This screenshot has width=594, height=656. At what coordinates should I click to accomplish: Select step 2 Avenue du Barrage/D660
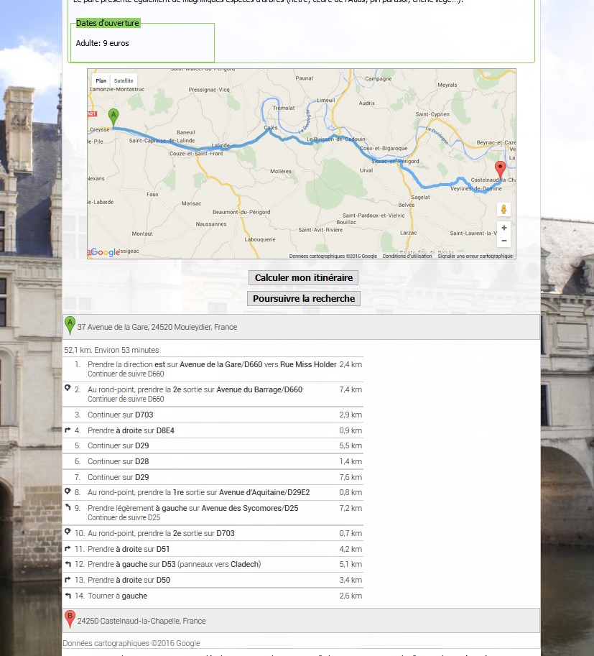pos(213,394)
